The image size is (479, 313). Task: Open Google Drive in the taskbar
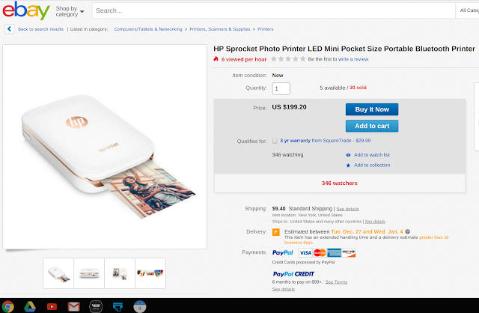point(30,306)
